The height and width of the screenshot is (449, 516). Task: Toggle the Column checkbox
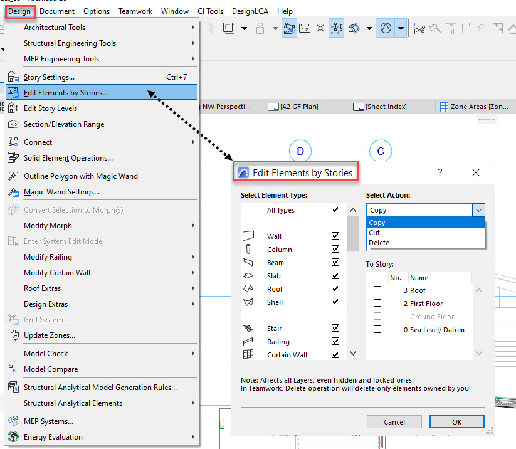click(x=335, y=249)
